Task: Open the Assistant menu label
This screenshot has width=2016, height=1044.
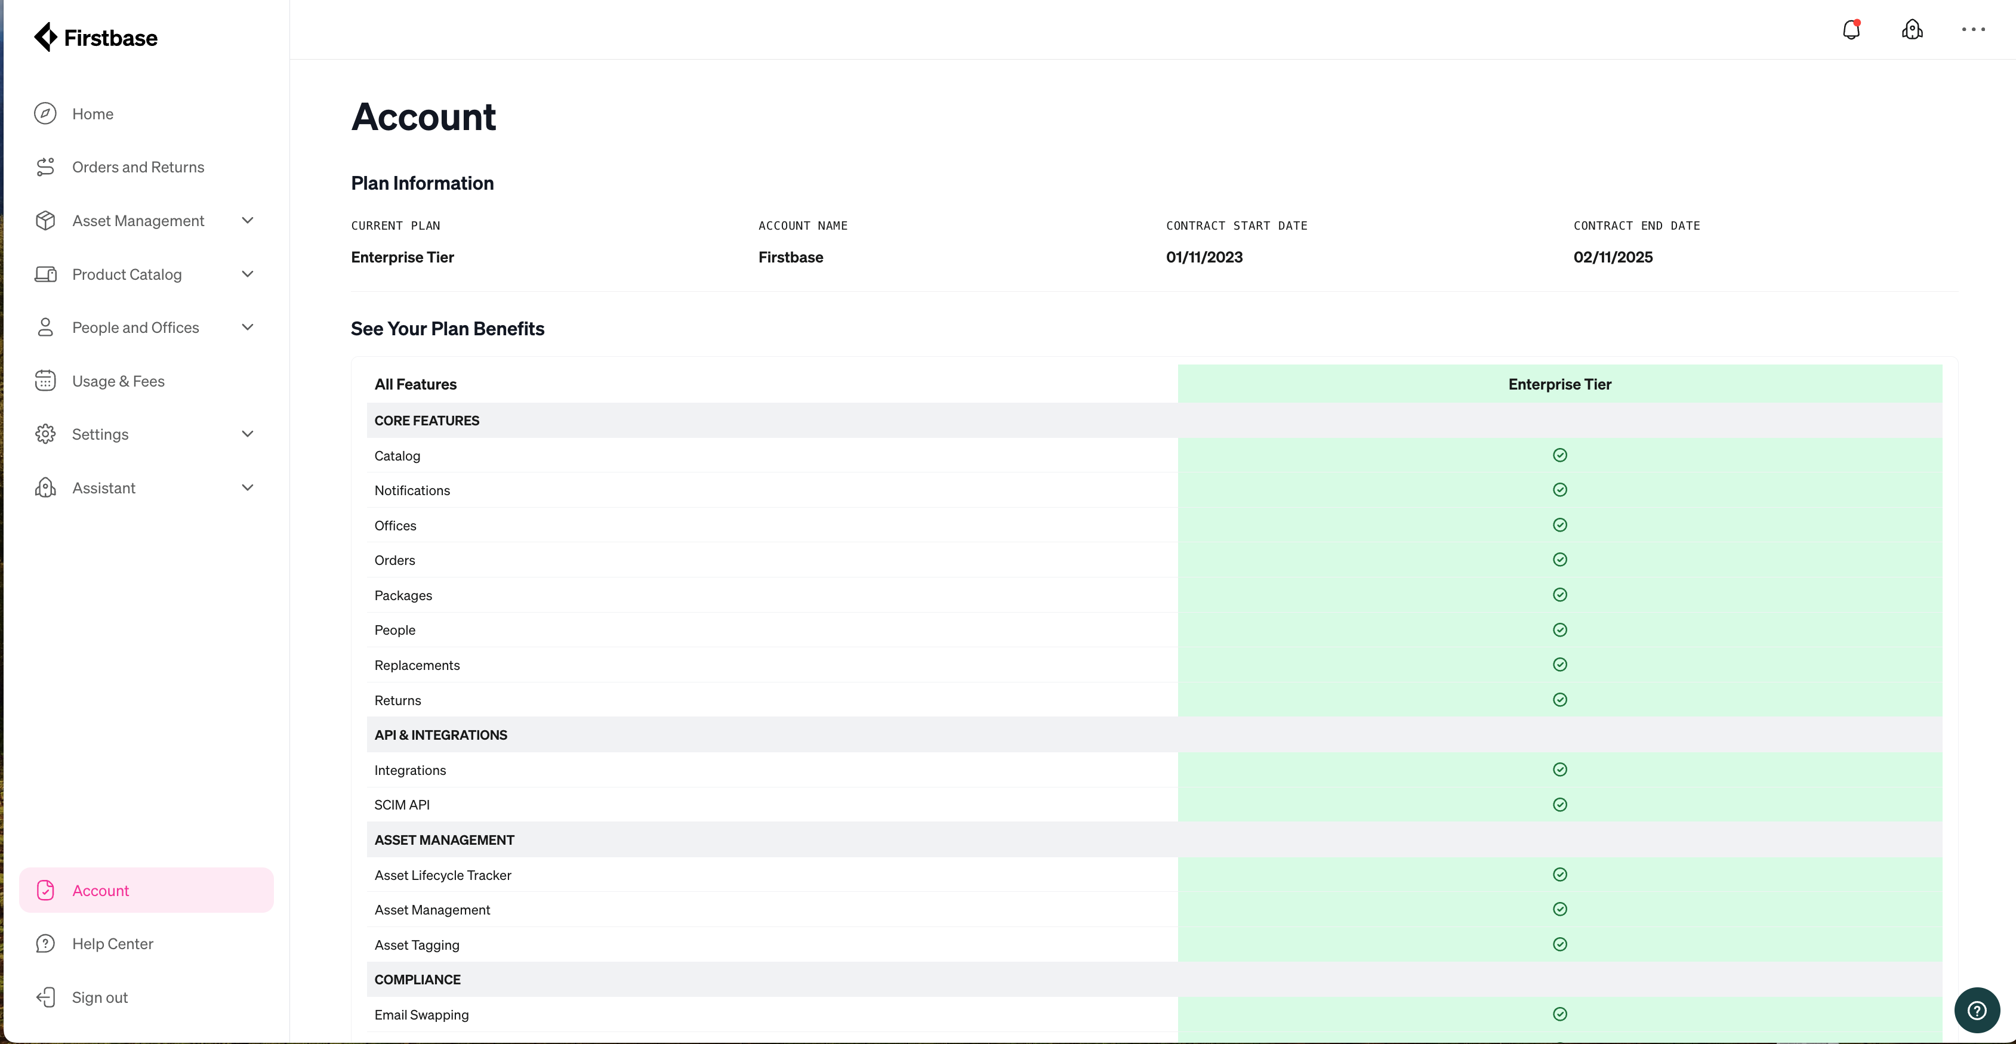Action: [103, 488]
